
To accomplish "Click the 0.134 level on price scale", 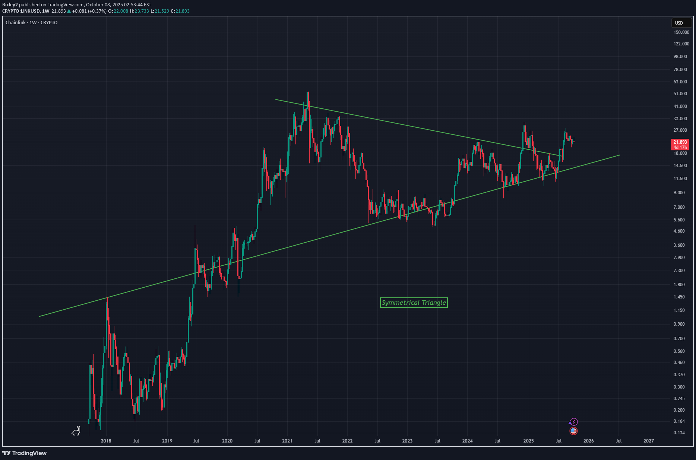I will (x=679, y=433).
